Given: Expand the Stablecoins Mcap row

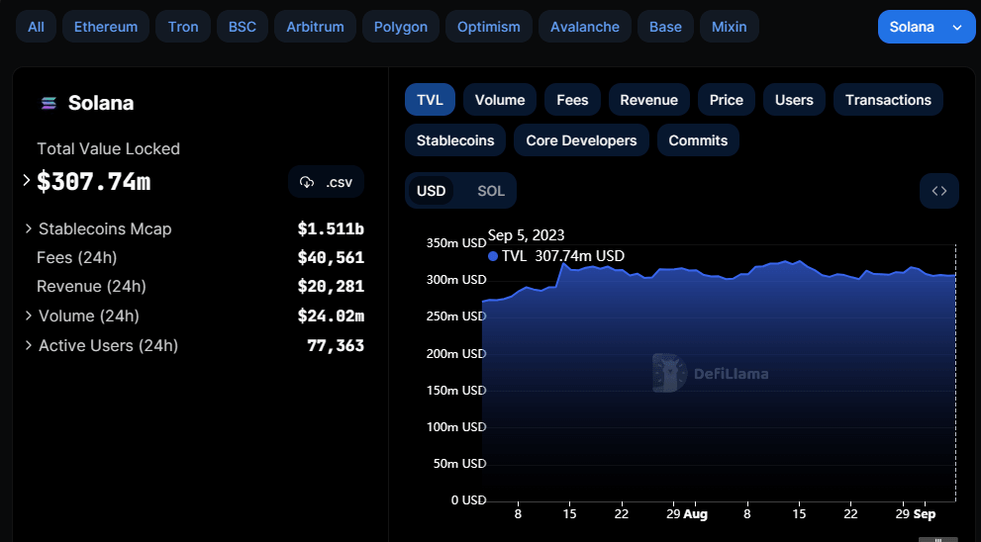Looking at the screenshot, I should coord(29,228).
